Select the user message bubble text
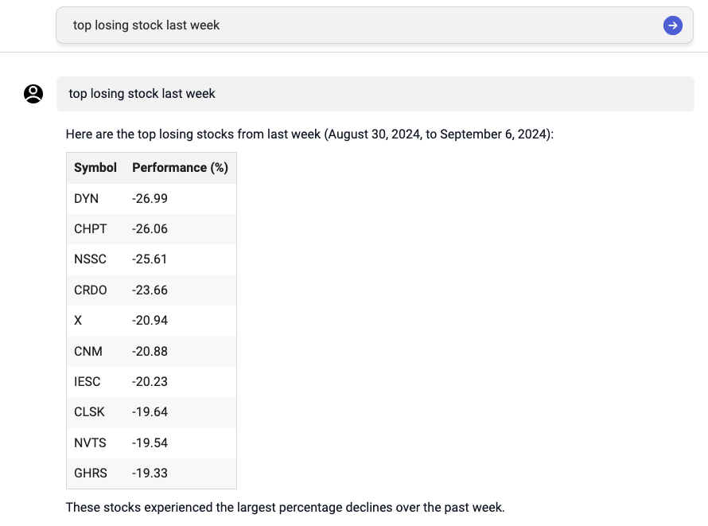 (x=142, y=93)
